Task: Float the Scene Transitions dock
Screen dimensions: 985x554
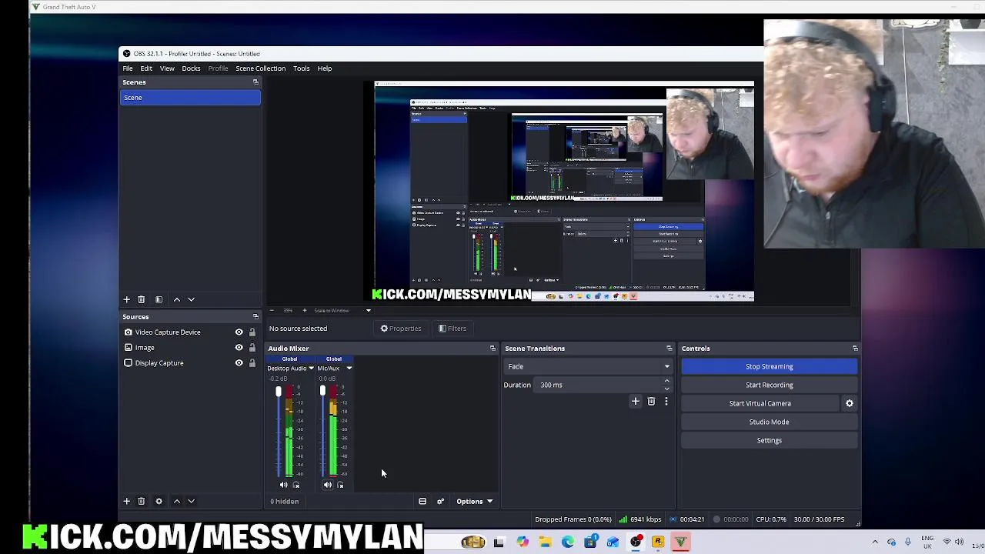Action: point(669,349)
